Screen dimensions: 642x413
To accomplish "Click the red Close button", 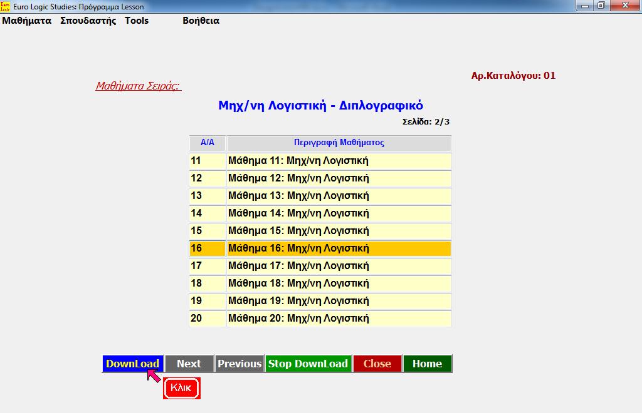I will coord(377,364).
